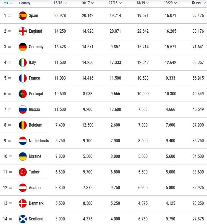
Task: Click the Country column header
Action: point(25,3)
